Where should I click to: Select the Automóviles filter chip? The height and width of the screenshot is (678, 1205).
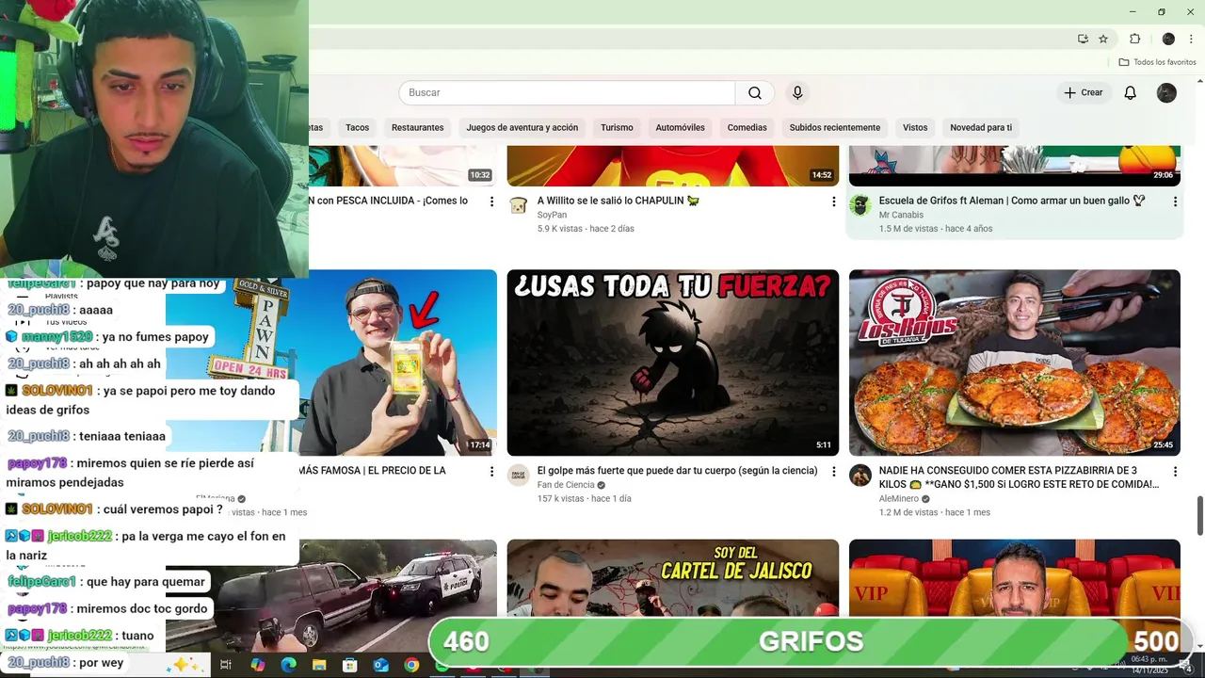(680, 127)
